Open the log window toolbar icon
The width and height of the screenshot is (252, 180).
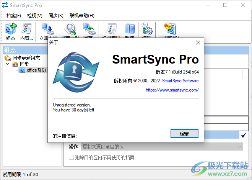click(x=111, y=29)
